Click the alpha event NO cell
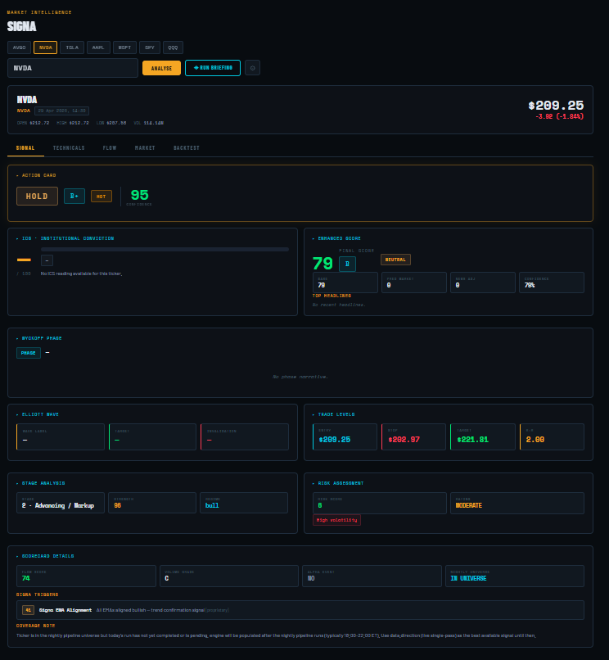The width and height of the screenshot is (609, 660). click(372, 576)
